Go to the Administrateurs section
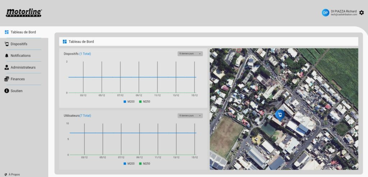 tap(23, 67)
